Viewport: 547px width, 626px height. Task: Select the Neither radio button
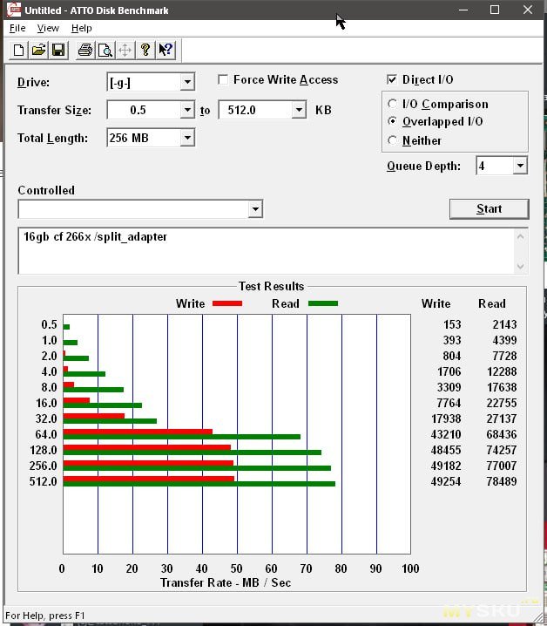[393, 140]
